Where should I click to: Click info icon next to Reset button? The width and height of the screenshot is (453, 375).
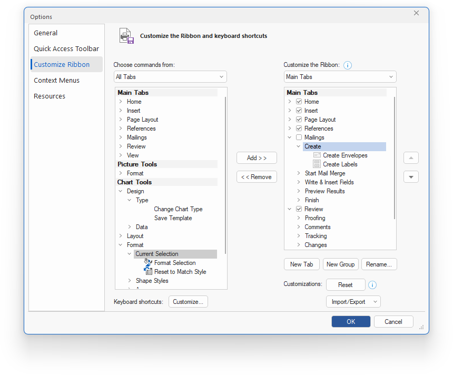click(372, 285)
